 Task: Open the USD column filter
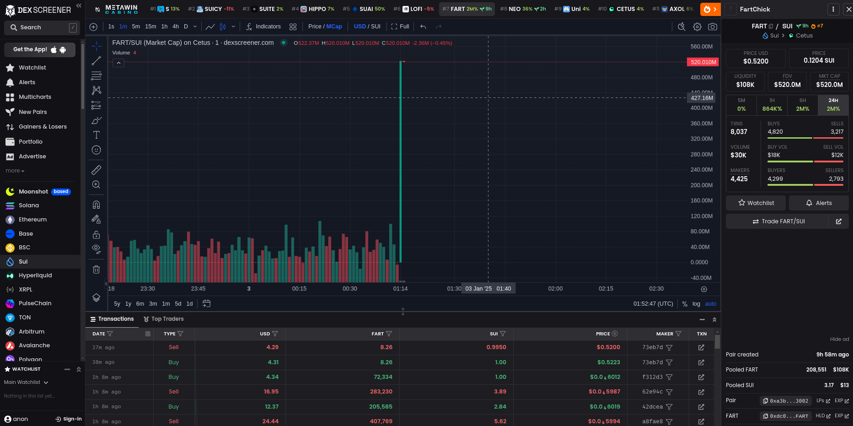[275, 334]
